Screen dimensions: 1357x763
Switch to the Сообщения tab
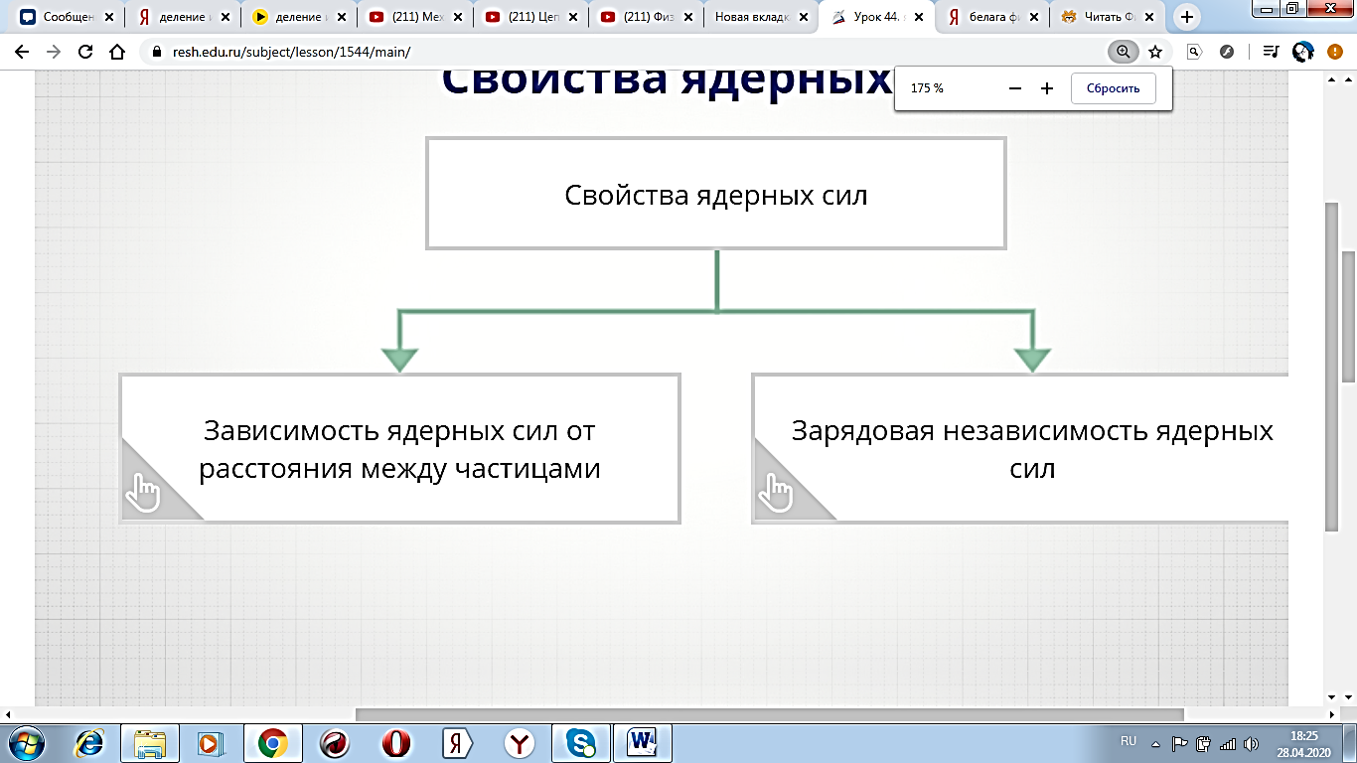66,17
